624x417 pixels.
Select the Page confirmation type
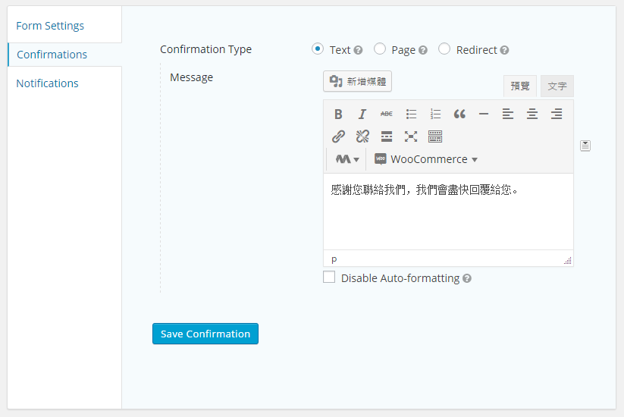click(x=380, y=49)
